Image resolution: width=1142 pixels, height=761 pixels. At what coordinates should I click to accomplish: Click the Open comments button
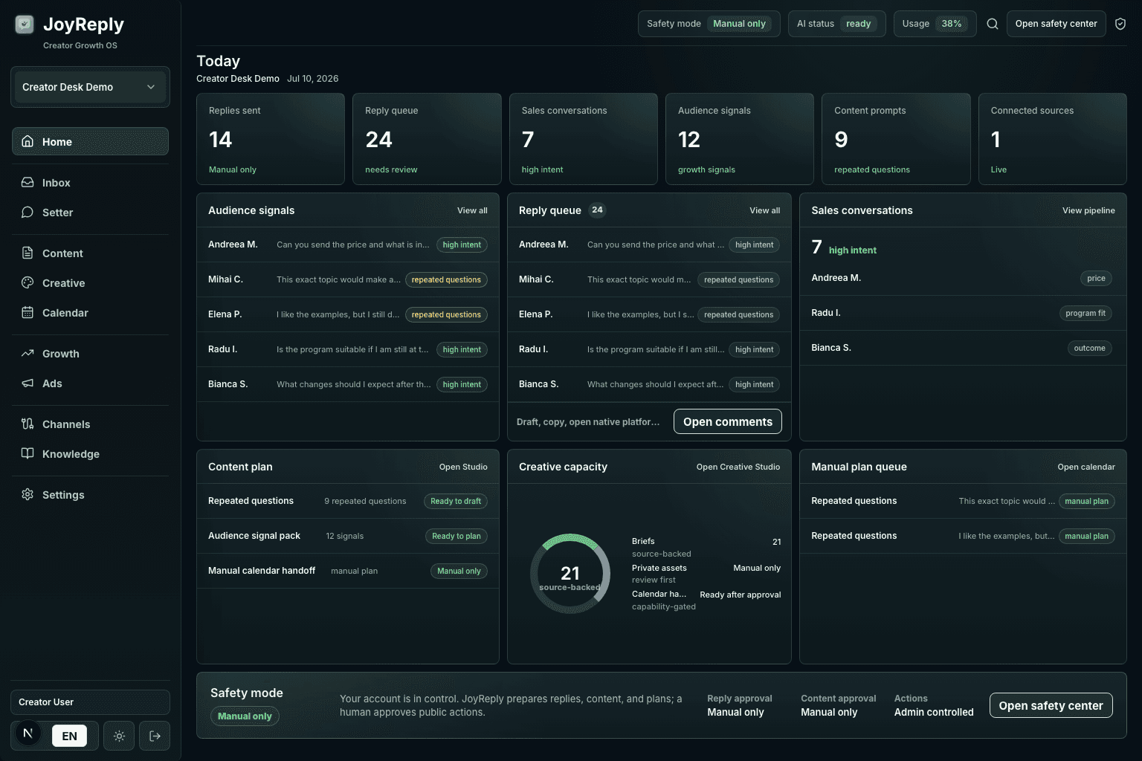tap(728, 421)
